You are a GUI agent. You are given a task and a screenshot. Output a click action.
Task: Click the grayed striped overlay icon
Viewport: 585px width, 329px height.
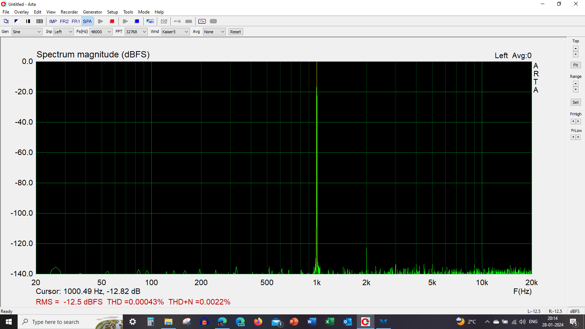pos(164,21)
